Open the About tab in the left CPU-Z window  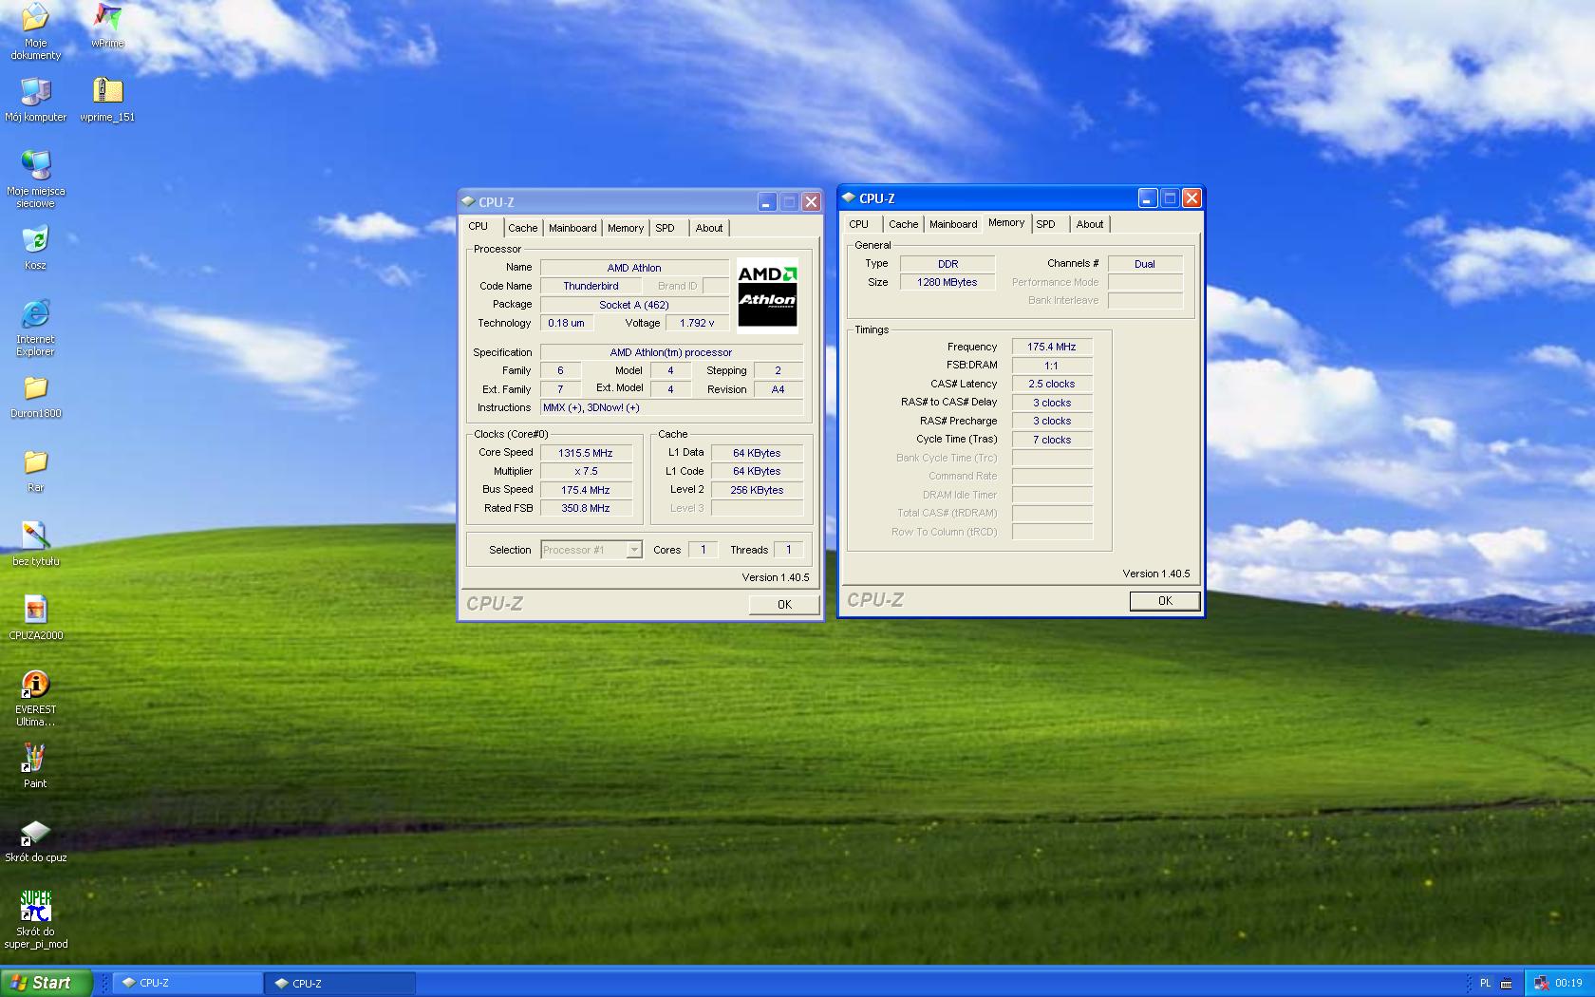709,228
